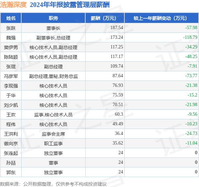Select the name 王洪利
Viewport: 199px width, 187px height.
coord(11,134)
